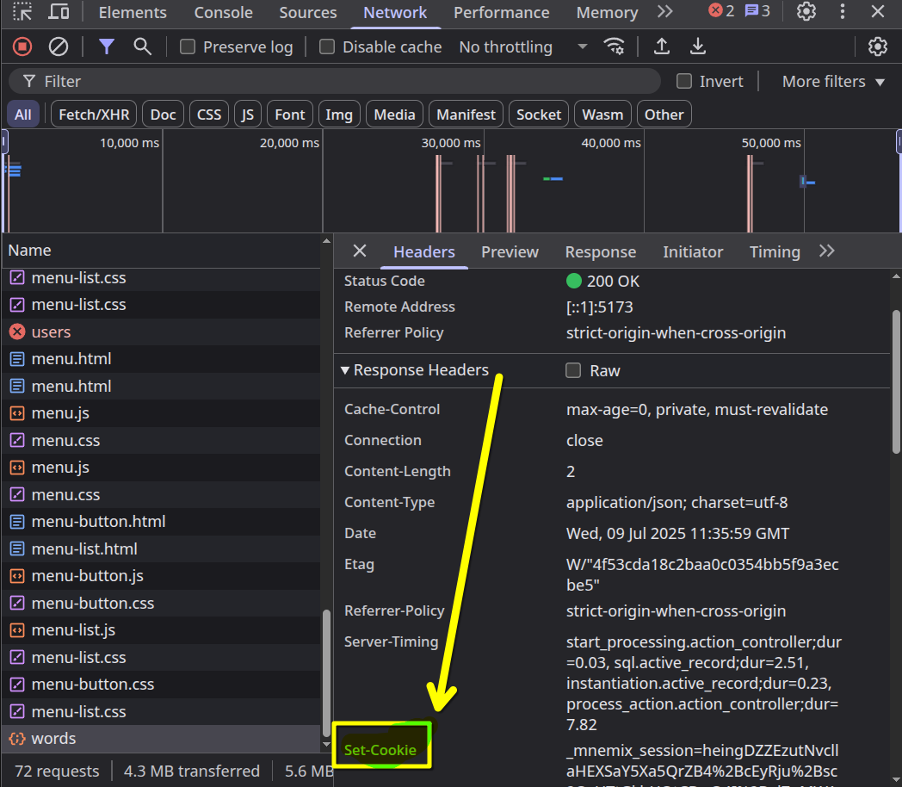
Task: Filter requests by Fetch/XHR
Action: pyautogui.click(x=93, y=113)
